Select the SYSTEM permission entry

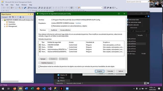(x=81, y=47)
